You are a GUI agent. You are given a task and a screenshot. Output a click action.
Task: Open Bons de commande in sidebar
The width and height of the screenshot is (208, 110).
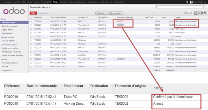pos(10,26)
